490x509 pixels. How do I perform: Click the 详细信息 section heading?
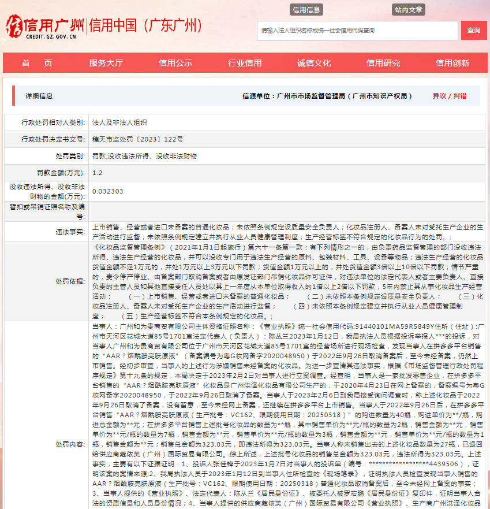[x=39, y=96]
